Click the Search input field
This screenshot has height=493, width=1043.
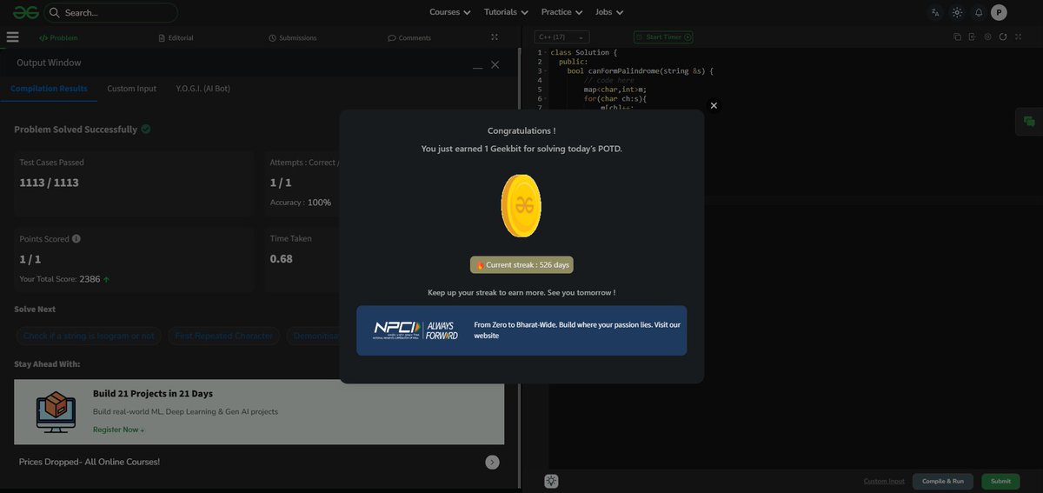pos(111,13)
